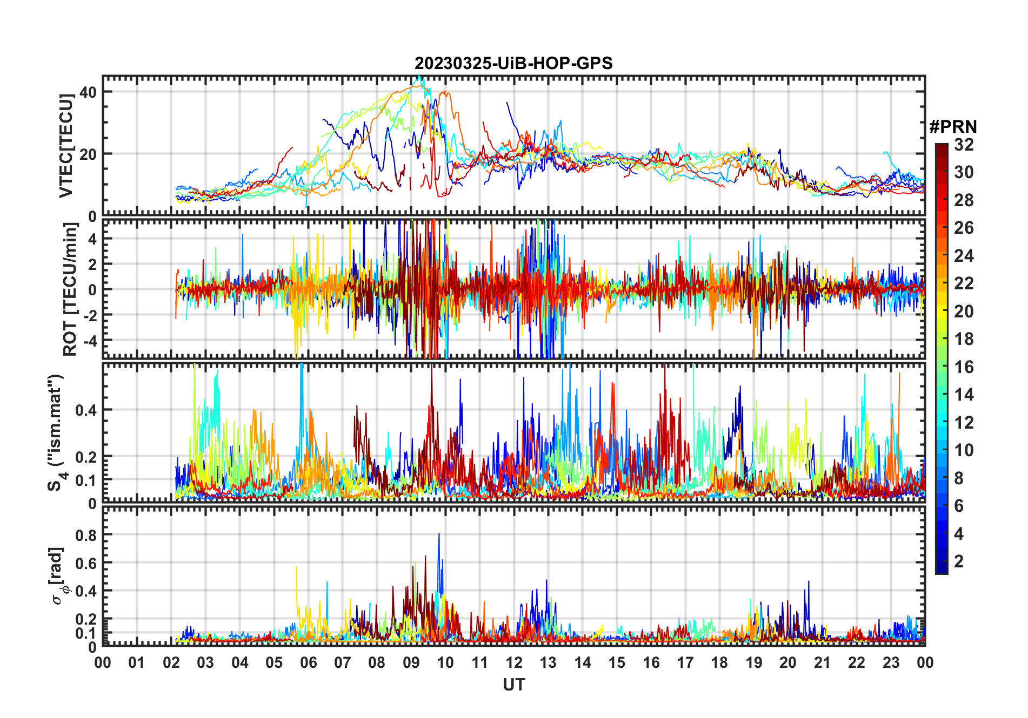Click the 23 hour tick on the UT axis
This screenshot has height=718, width=1028.
click(891, 663)
